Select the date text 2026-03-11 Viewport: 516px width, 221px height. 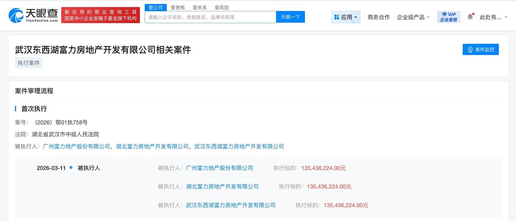51,168
